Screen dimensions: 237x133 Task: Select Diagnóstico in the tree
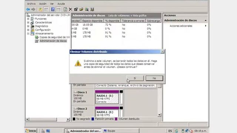click(41, 26)
